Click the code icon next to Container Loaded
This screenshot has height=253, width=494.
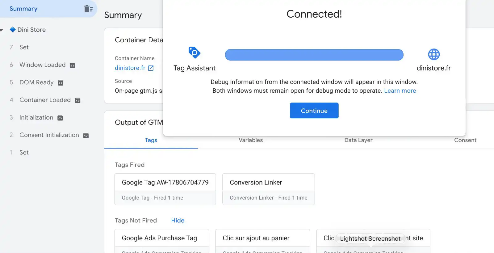[78, 100]
